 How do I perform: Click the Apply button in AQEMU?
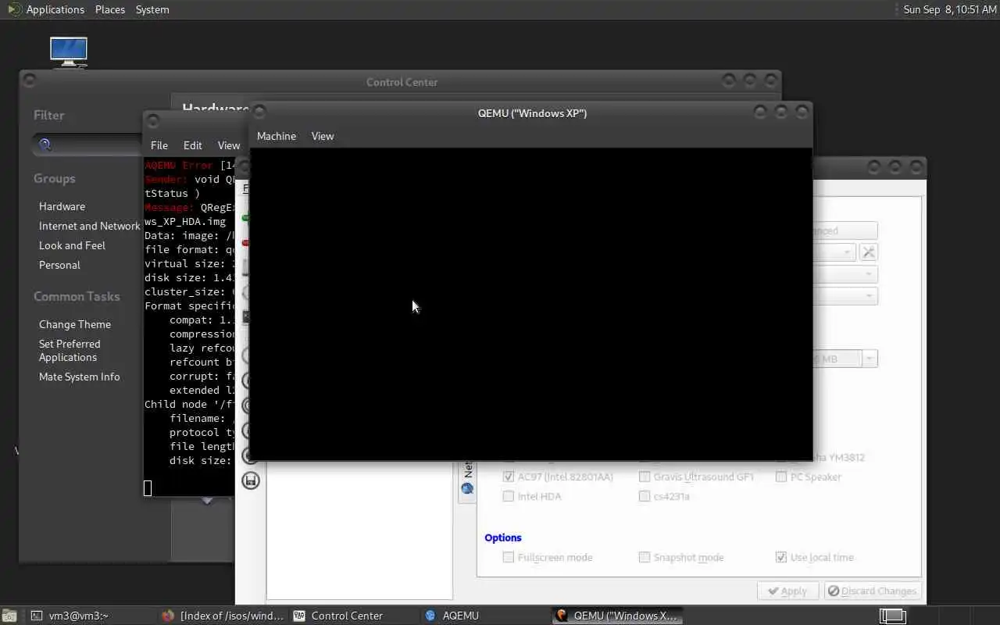tap(787, 591)
